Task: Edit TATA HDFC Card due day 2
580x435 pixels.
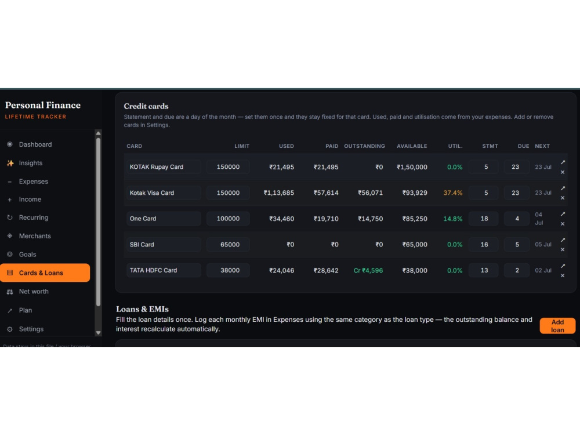Action: tap(516, 270)
